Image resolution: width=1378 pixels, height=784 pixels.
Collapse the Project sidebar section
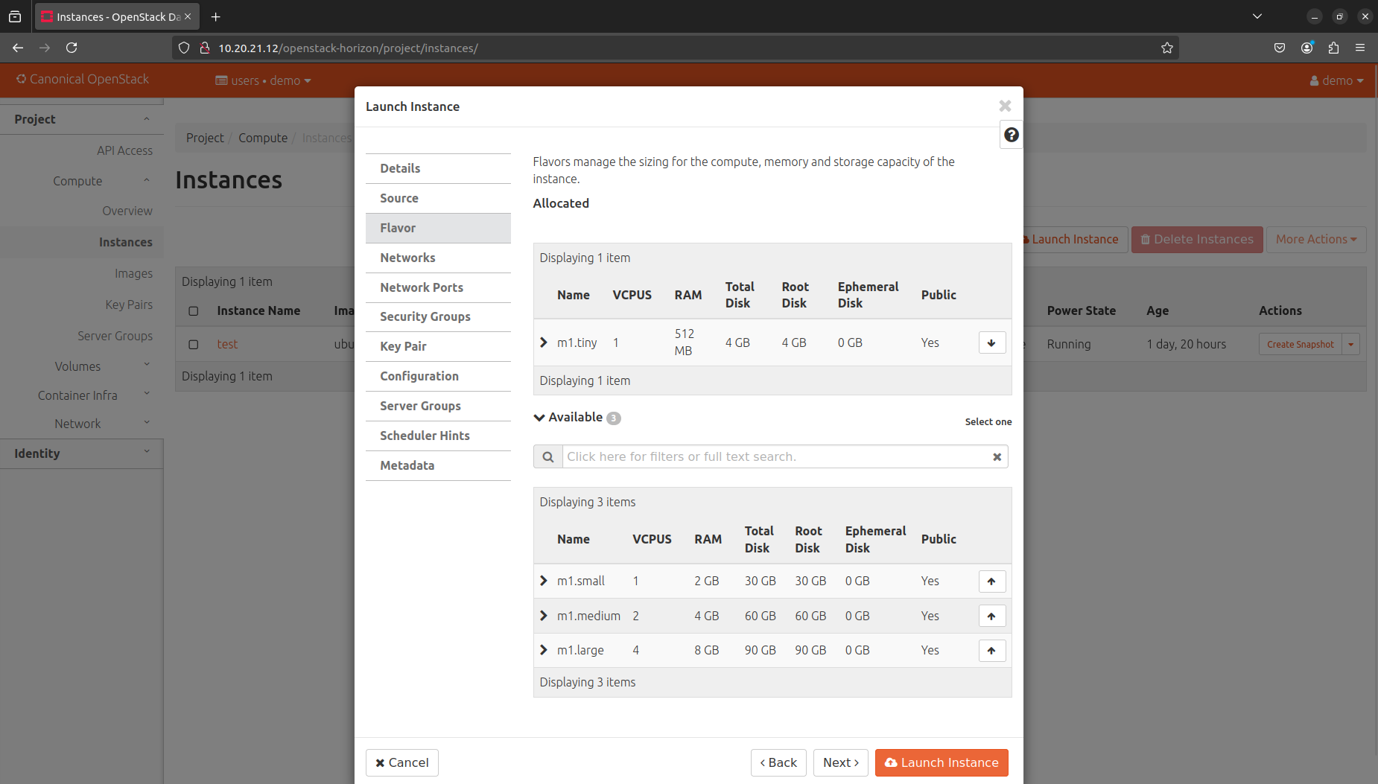point(82,119)
